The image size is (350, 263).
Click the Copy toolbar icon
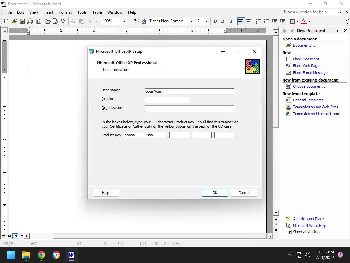pos(73,21)
